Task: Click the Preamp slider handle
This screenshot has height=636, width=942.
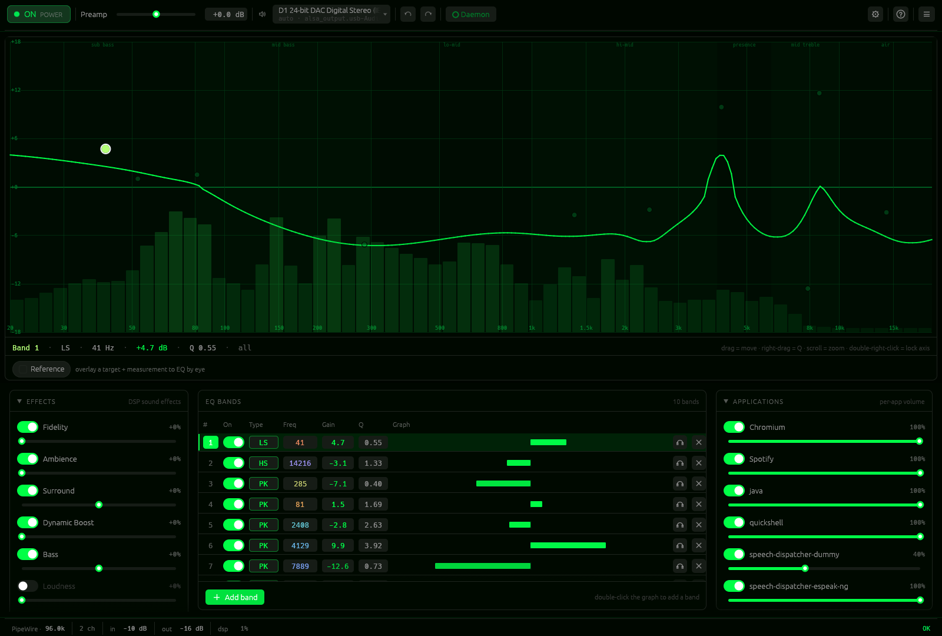Action: [x=156, y=14]
